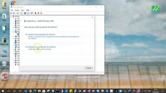Choose Search automatically for drivers
Screen dimensions: 166x93
(53, 37)
